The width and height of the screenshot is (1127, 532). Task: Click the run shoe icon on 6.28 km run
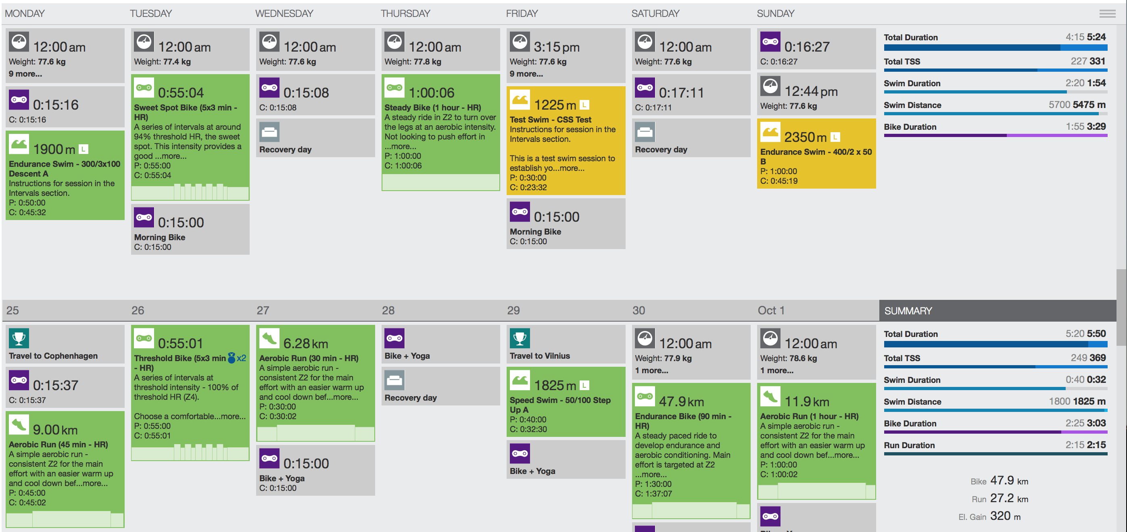point(269,338)
